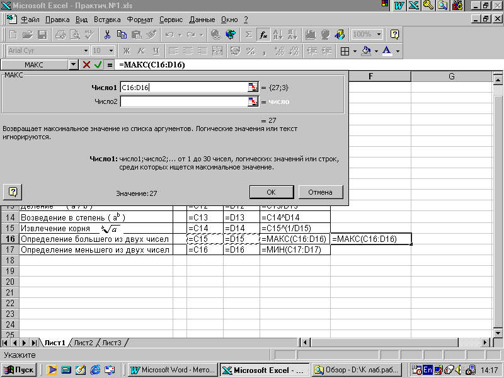This screenshot has height=378, width=504.
Task: Toggle Center alignment button
Action: point(188,51)
